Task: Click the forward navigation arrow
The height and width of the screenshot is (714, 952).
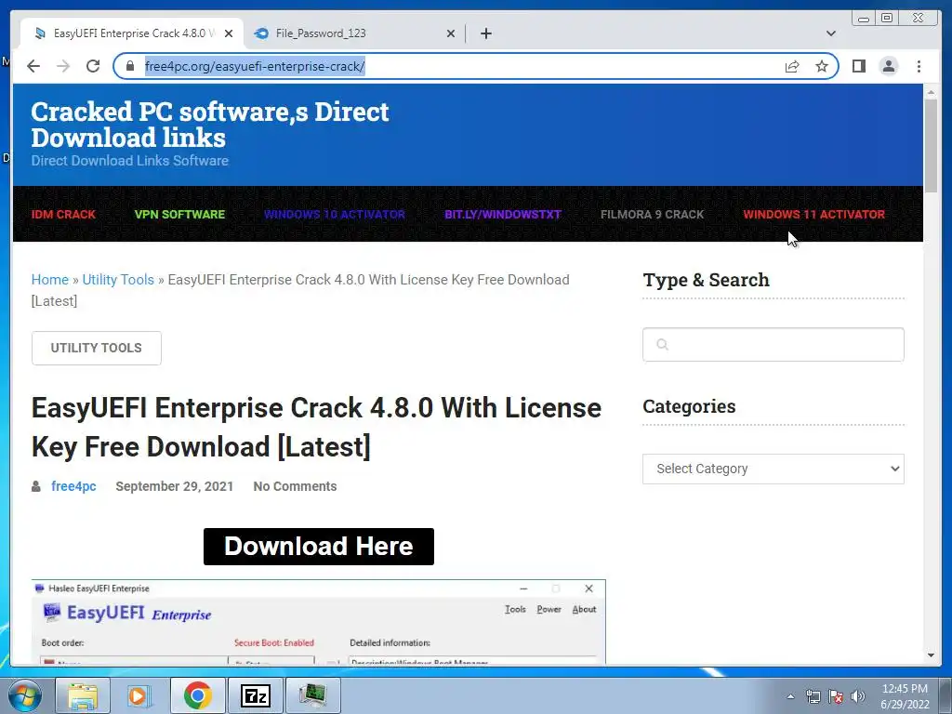Action: coord(63,66)
